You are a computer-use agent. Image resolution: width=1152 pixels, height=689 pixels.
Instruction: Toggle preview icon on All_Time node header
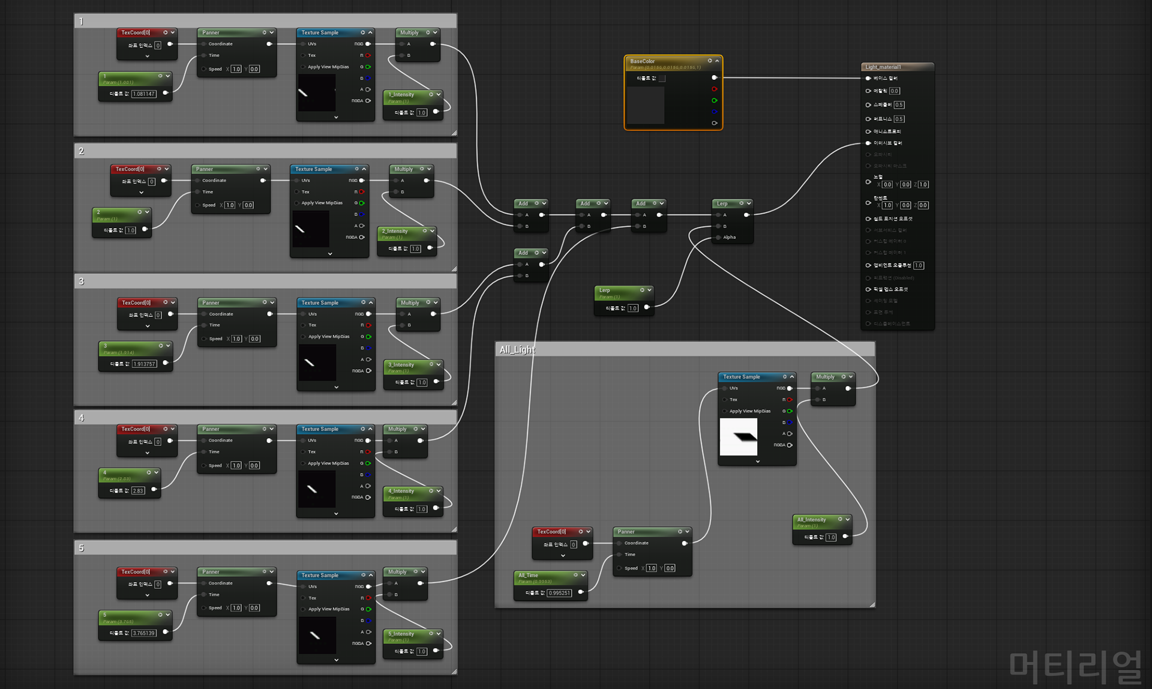click(575, 575)
